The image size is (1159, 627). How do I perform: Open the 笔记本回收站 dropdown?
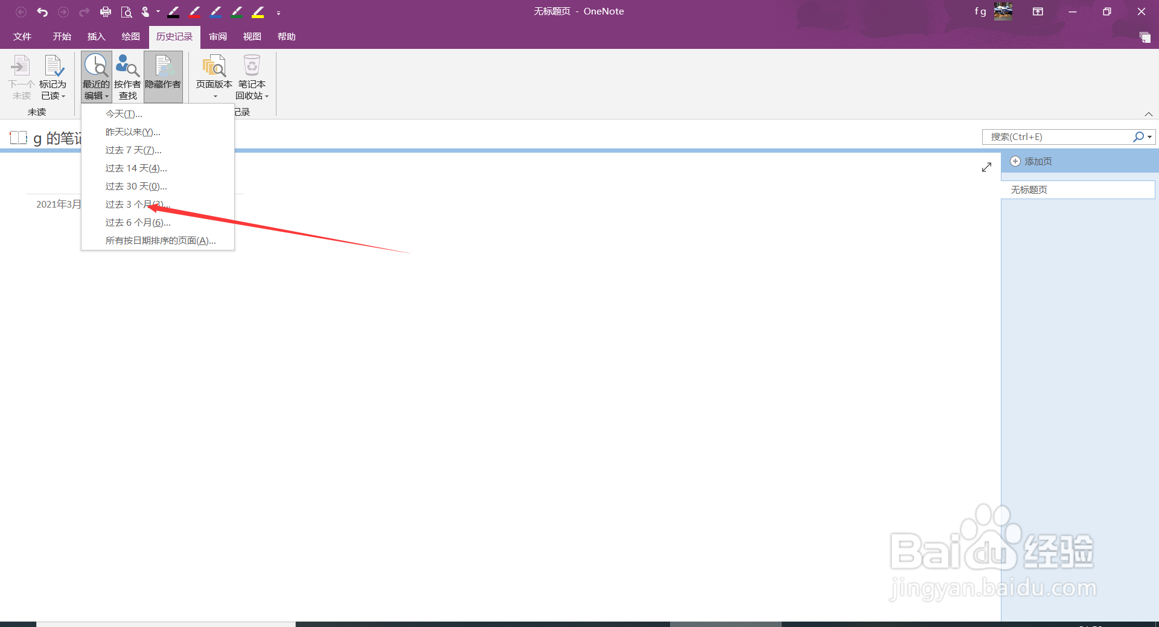(252, 77)
